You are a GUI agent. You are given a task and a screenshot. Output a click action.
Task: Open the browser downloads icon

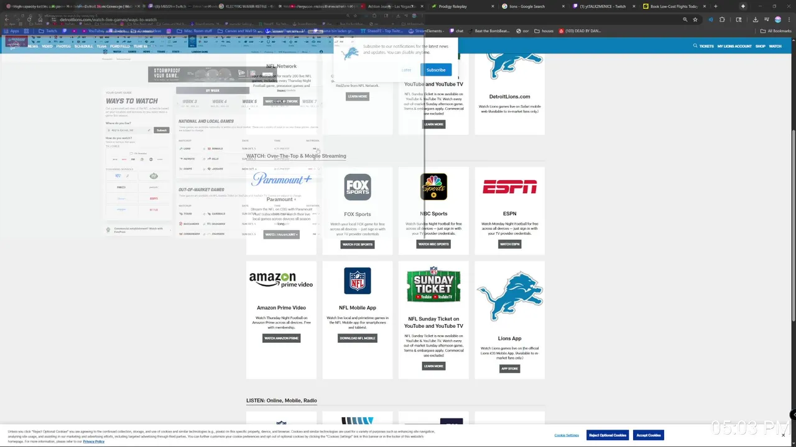click(x=756, y=19)
